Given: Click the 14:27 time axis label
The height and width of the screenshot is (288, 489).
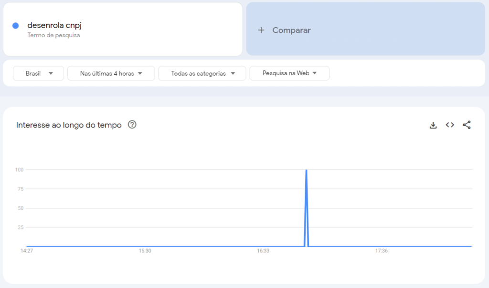Looking at the screenshot, I should pyautogui.click(x=27, y=251).
